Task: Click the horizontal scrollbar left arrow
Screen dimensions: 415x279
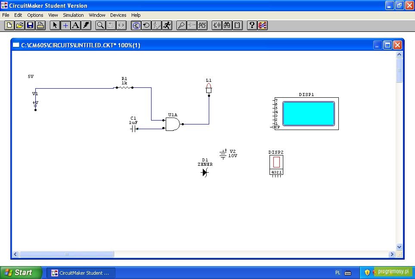Action: pos(15,254)
